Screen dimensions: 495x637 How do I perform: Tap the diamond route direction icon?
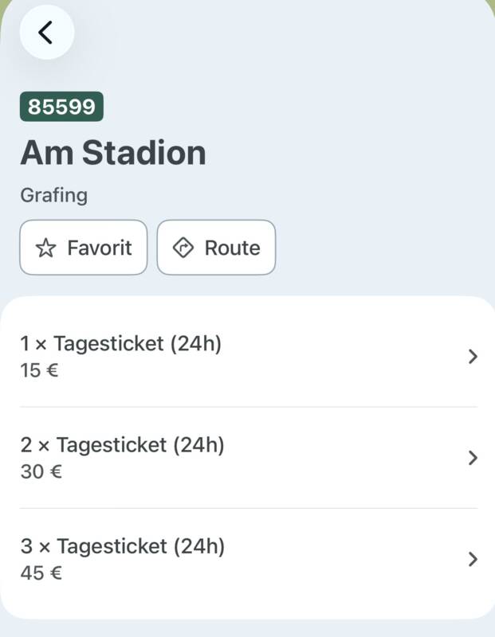pos(183,248)
